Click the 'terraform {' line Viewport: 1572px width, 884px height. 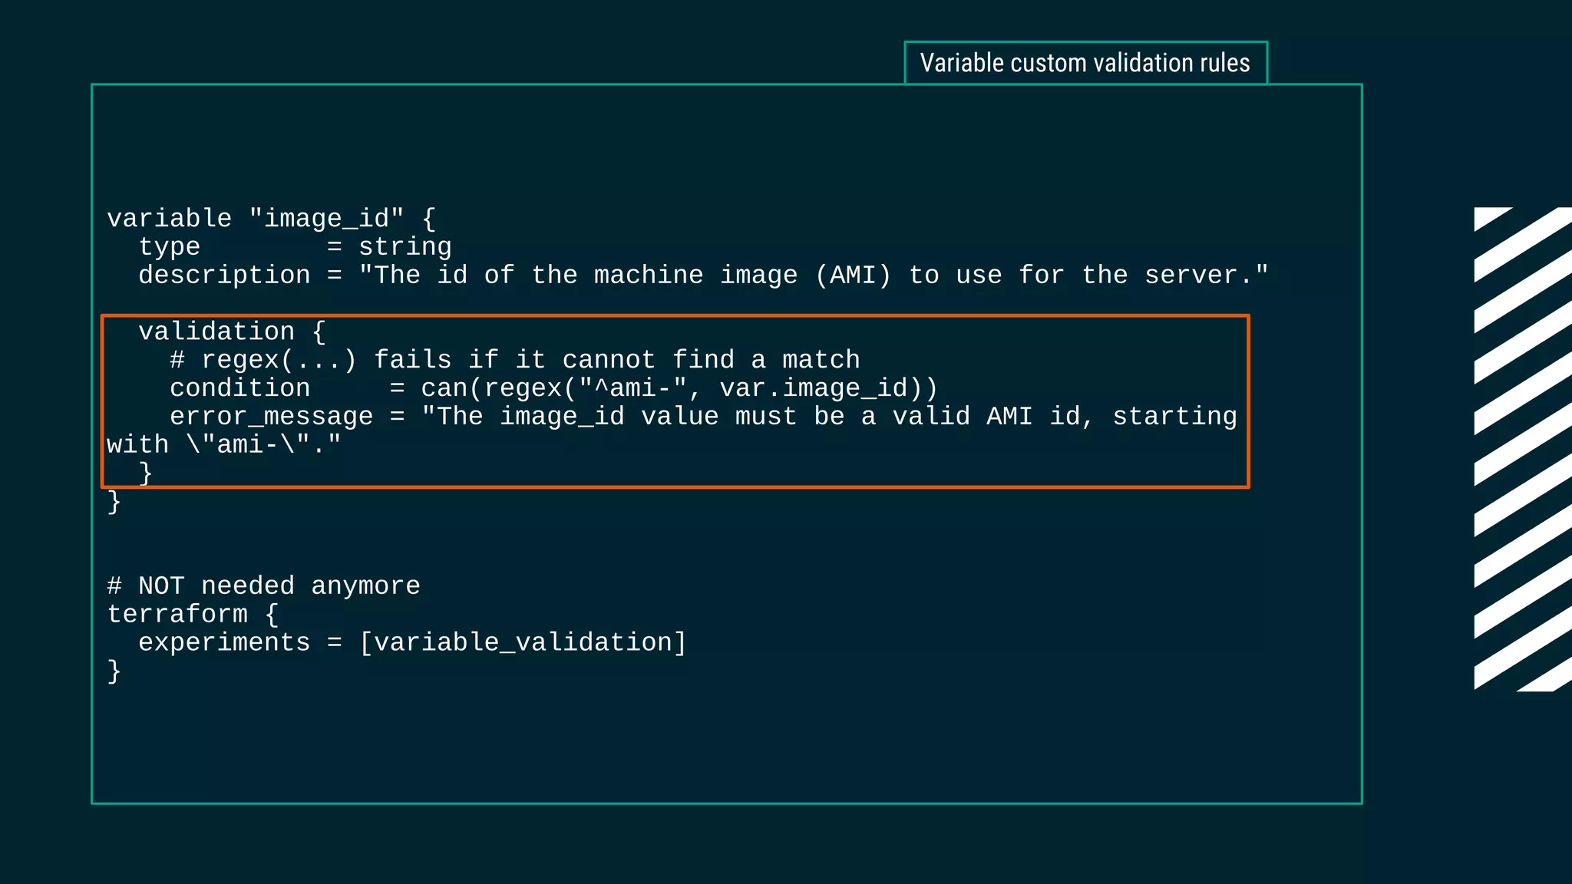[x=193, y=615]
